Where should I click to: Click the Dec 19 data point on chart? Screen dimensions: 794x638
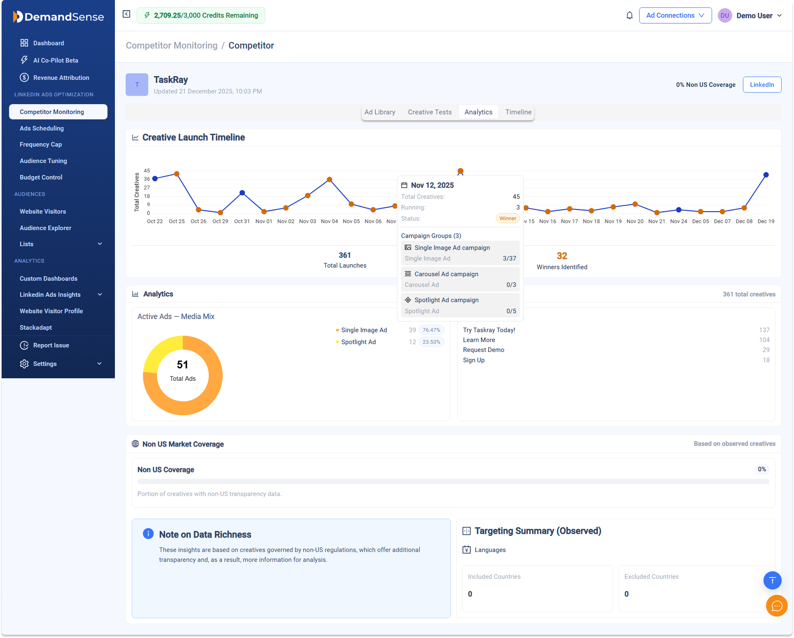pyautogui.click(x=766, y=175)
